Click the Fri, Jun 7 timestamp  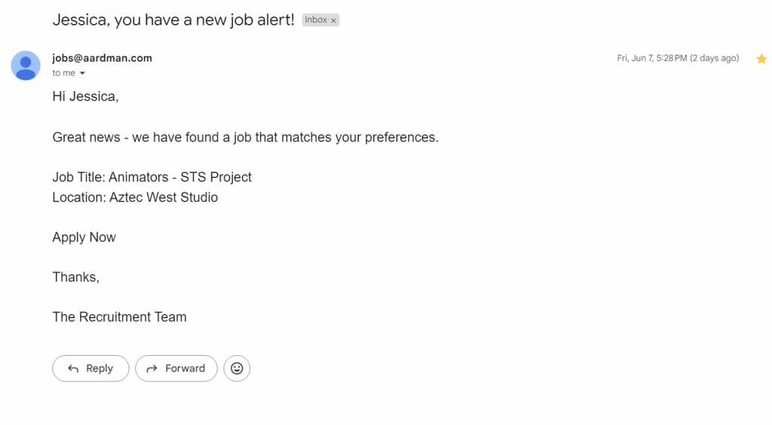click(x=678, y=58)
